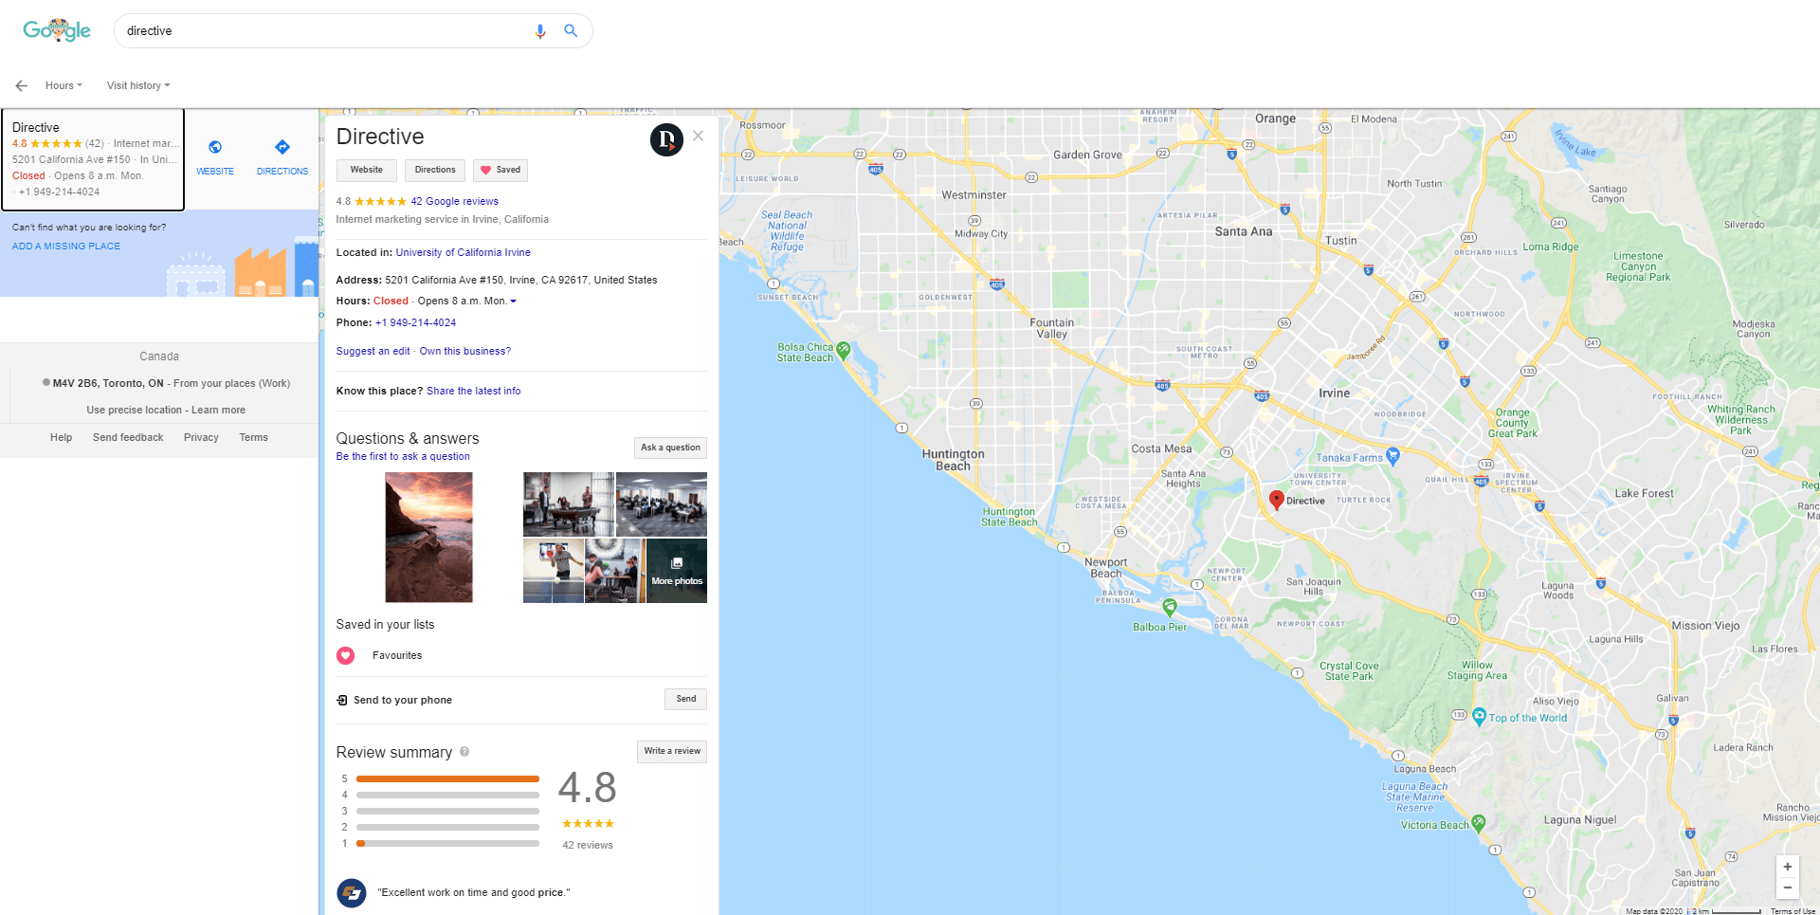Image resolution: width=1820 pixels, height=915 pixels.
Task: Toggle the Saved heart button
Action: pyautogui.click(x=500, y=171)
